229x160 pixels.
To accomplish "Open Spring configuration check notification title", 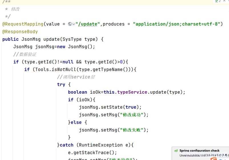I will click(199, 151).
